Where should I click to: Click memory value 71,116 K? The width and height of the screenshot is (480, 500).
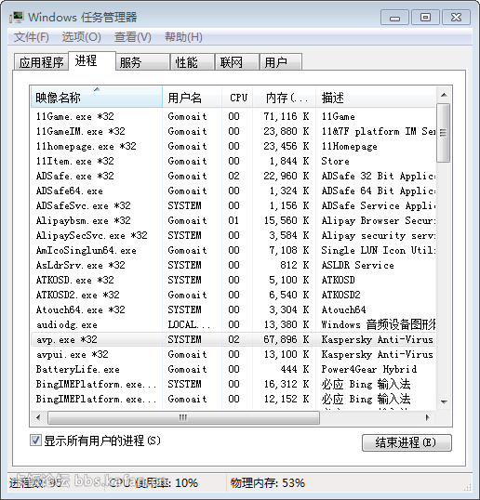[286, 116]
